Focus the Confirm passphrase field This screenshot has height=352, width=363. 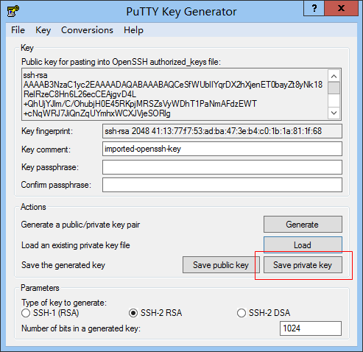(222, 185)
